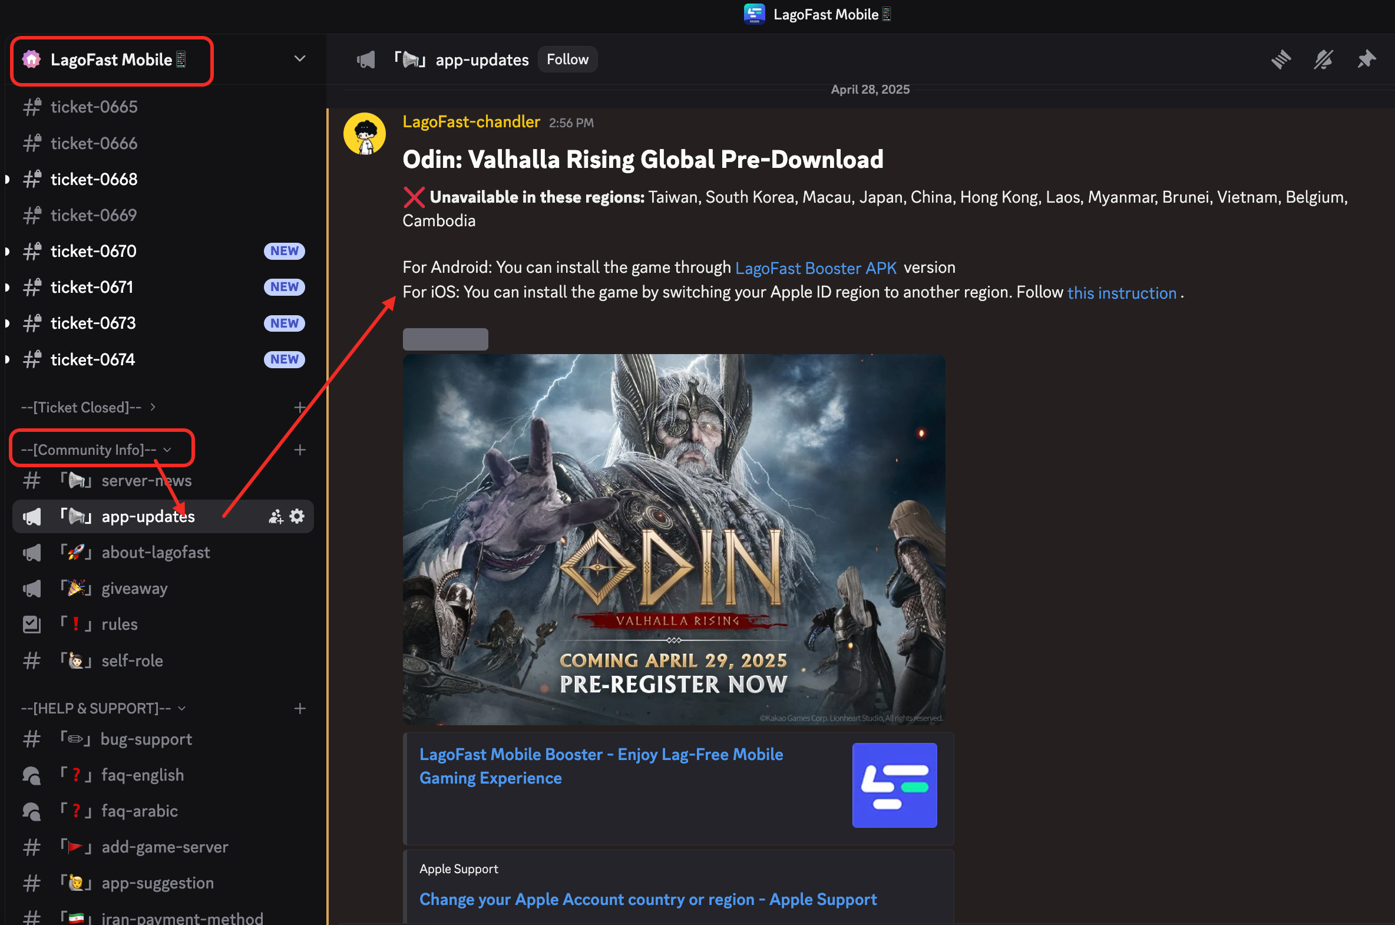Open the ticket-0670 channel

(x=93, y=252)
